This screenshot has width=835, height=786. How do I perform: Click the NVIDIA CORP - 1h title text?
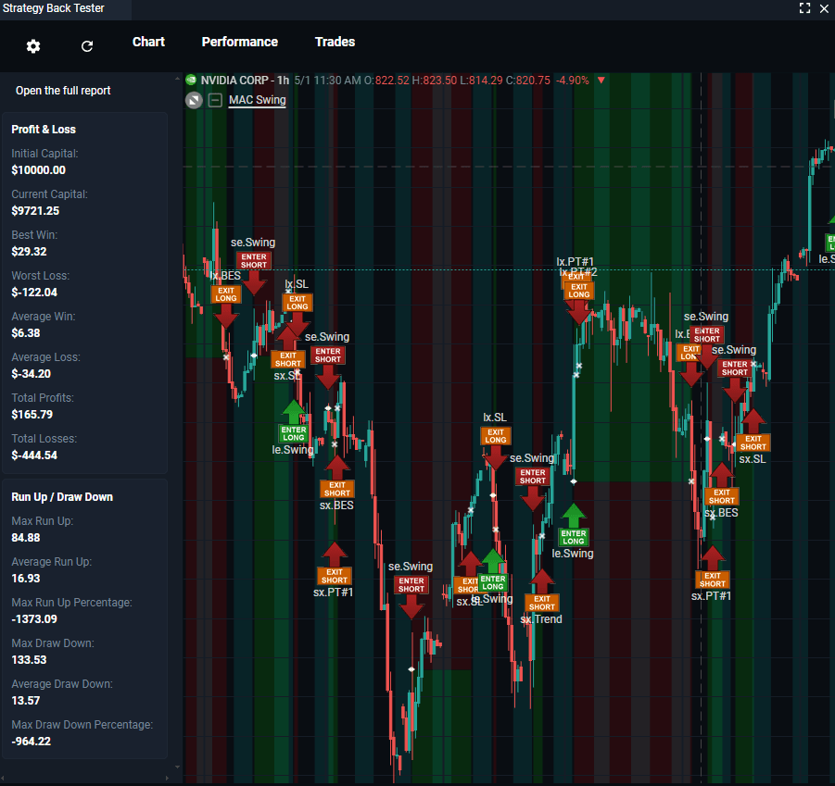(x=245, y=81)
